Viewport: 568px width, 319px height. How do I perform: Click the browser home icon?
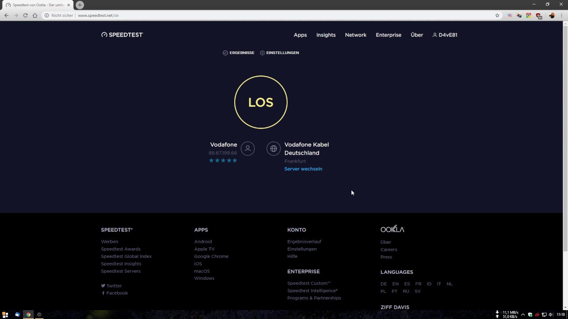click(35, 15)
